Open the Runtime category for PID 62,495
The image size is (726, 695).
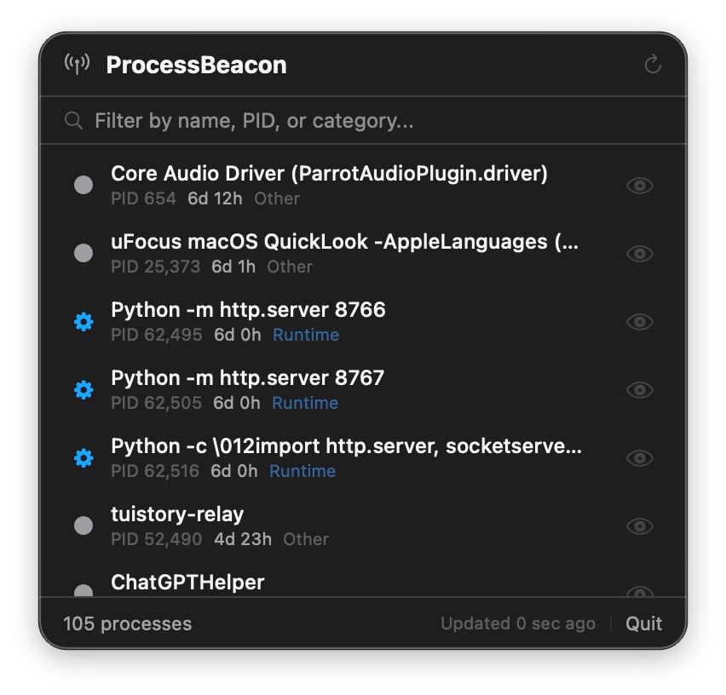(305, 335)
